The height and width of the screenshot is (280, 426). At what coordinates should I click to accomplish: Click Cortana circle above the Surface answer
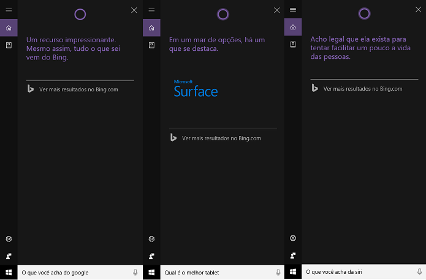coord(223,14)
